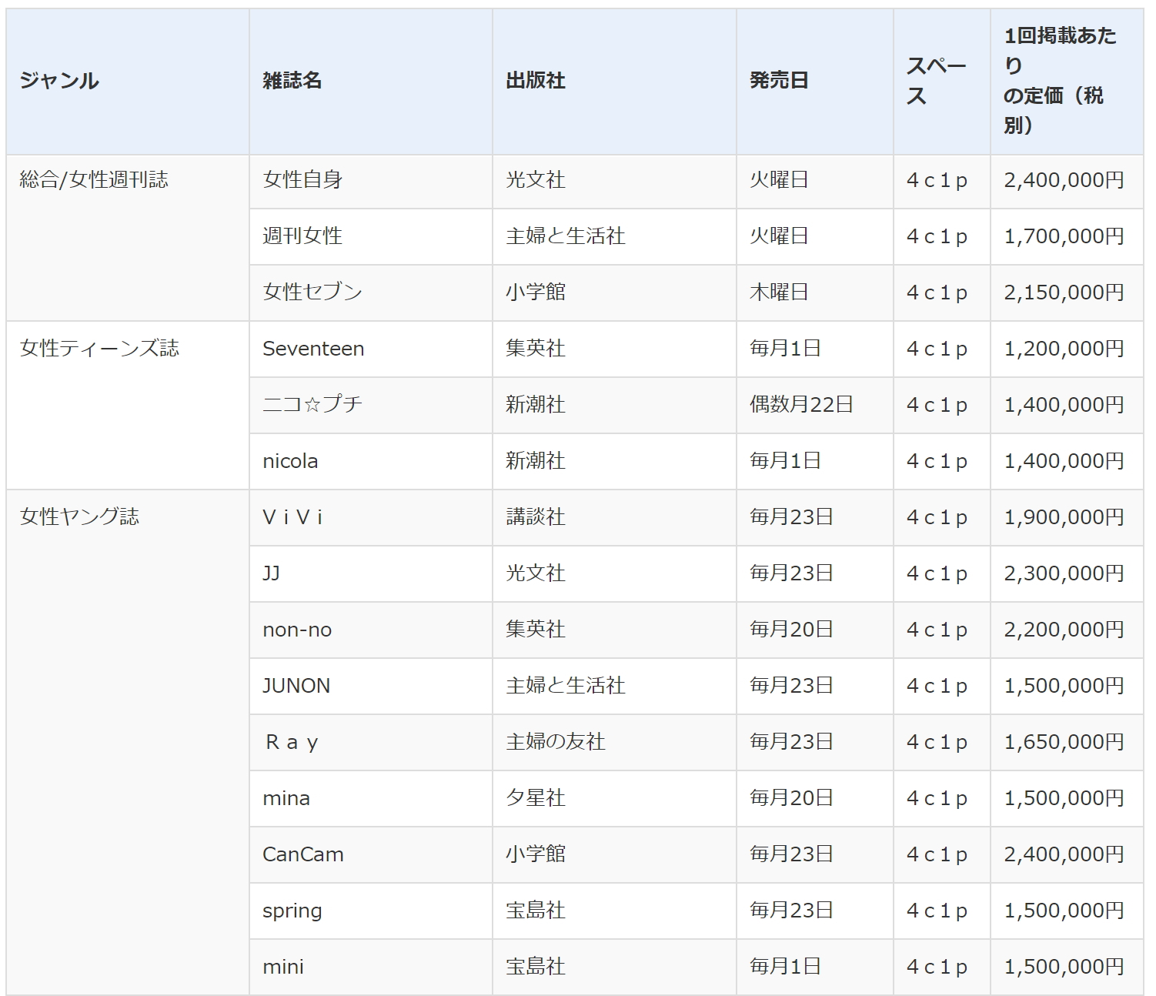The image size is (1156, 996).
Task: Click the 雑誌名 column header
Action: 292,81
